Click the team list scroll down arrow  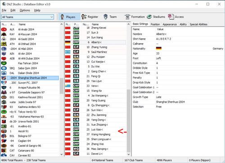click(62, 154)
